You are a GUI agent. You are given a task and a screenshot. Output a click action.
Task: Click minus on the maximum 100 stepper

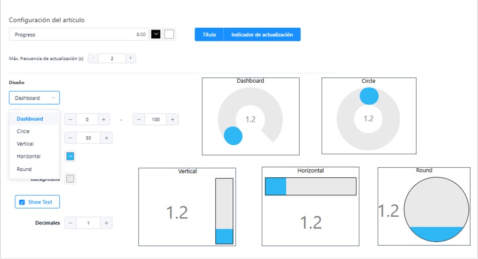[139, 120]
